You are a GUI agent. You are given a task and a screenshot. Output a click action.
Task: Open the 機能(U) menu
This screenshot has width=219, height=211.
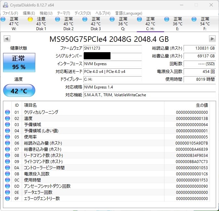(x=46, y=13)
